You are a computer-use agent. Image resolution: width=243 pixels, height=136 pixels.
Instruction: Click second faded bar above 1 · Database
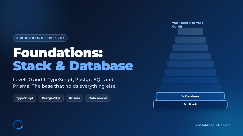pos(190,80)
